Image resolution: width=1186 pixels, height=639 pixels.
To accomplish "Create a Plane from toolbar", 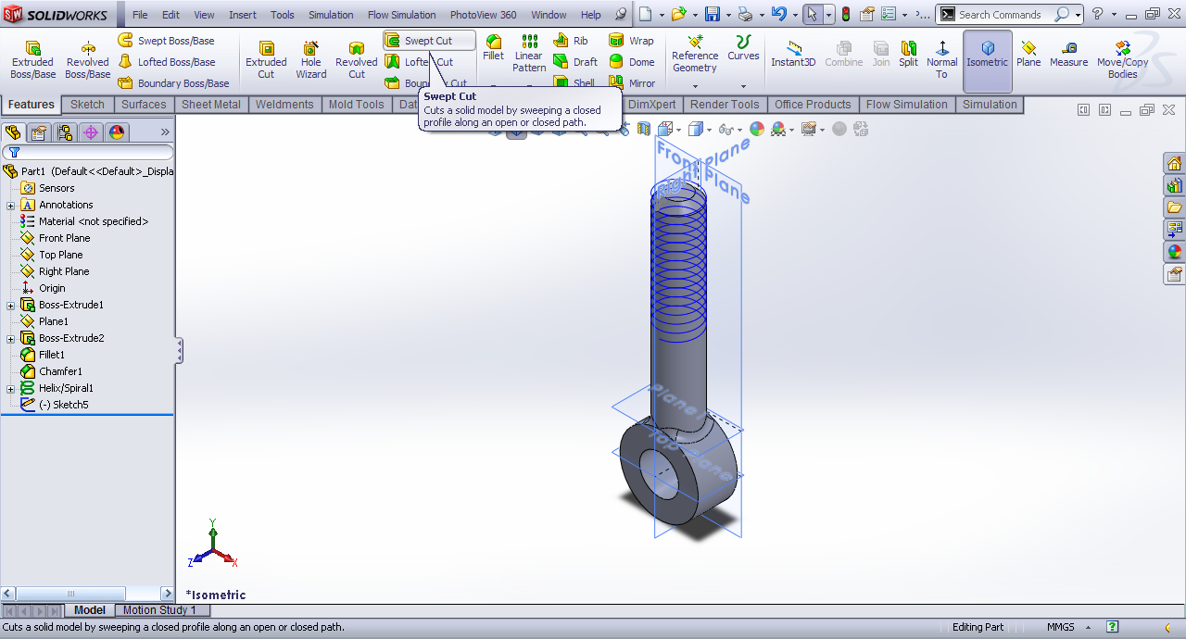I will pos(1028,54).
